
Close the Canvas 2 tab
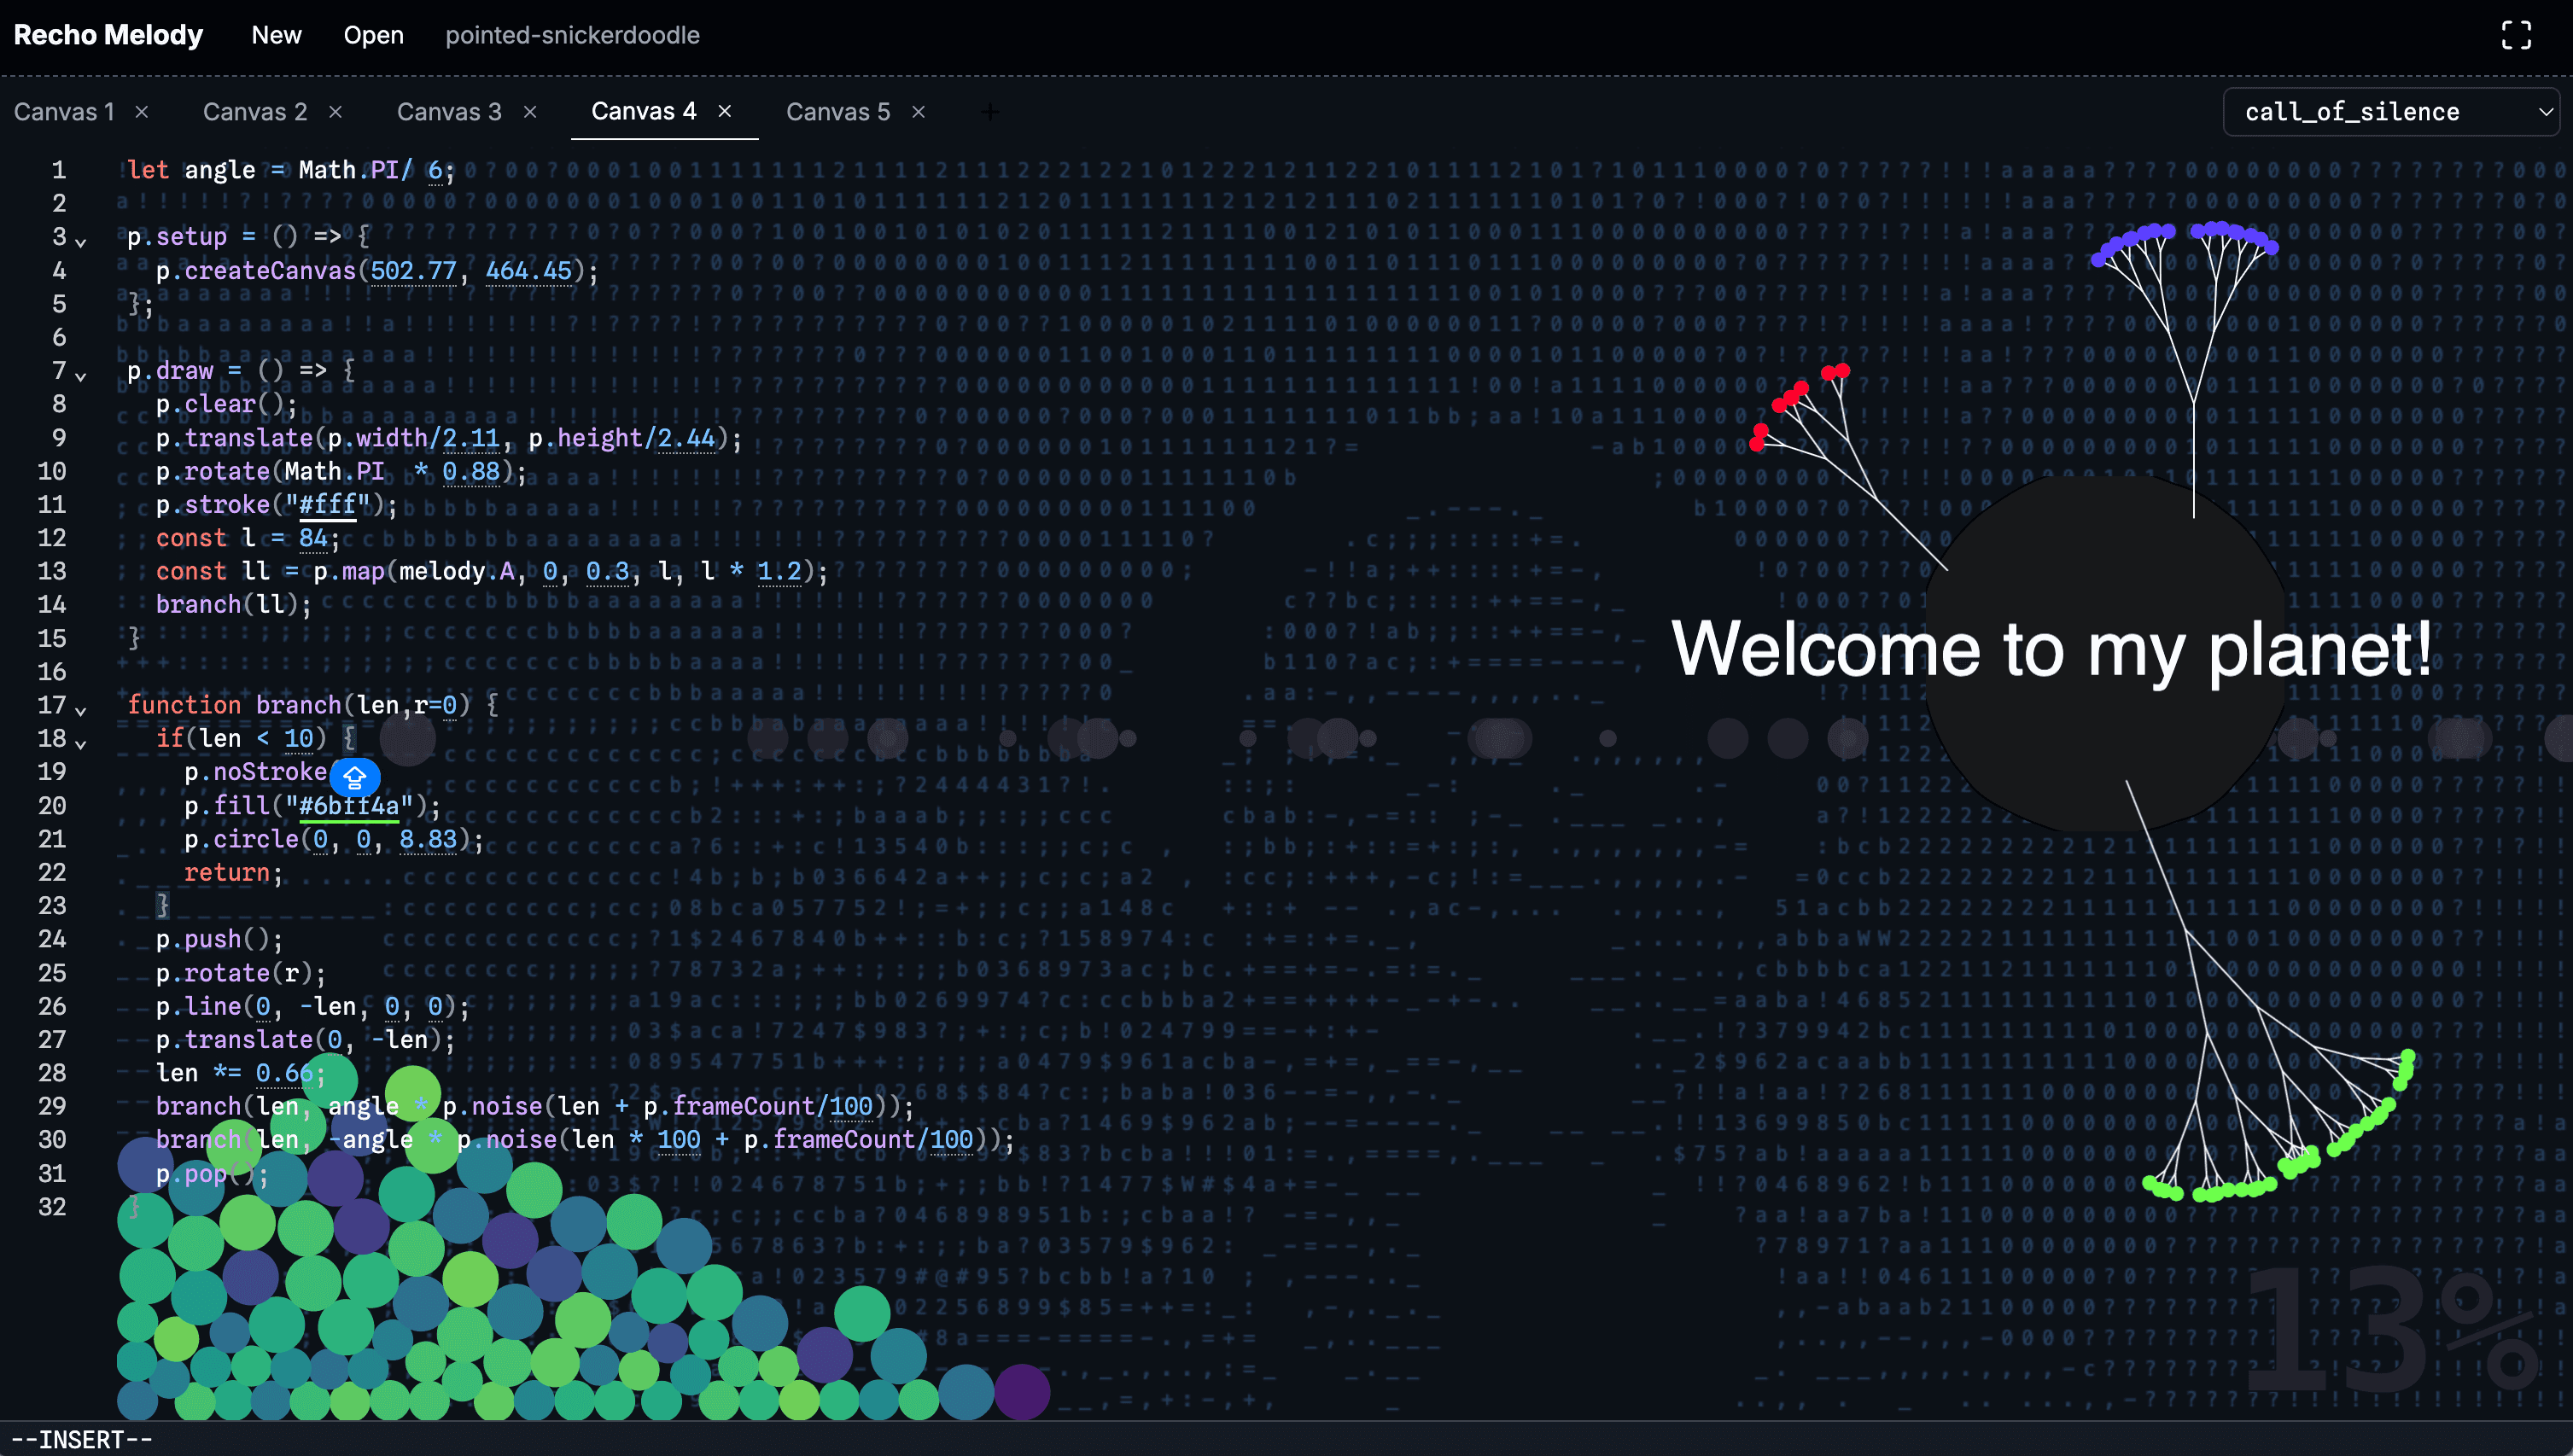click(336, 112)
